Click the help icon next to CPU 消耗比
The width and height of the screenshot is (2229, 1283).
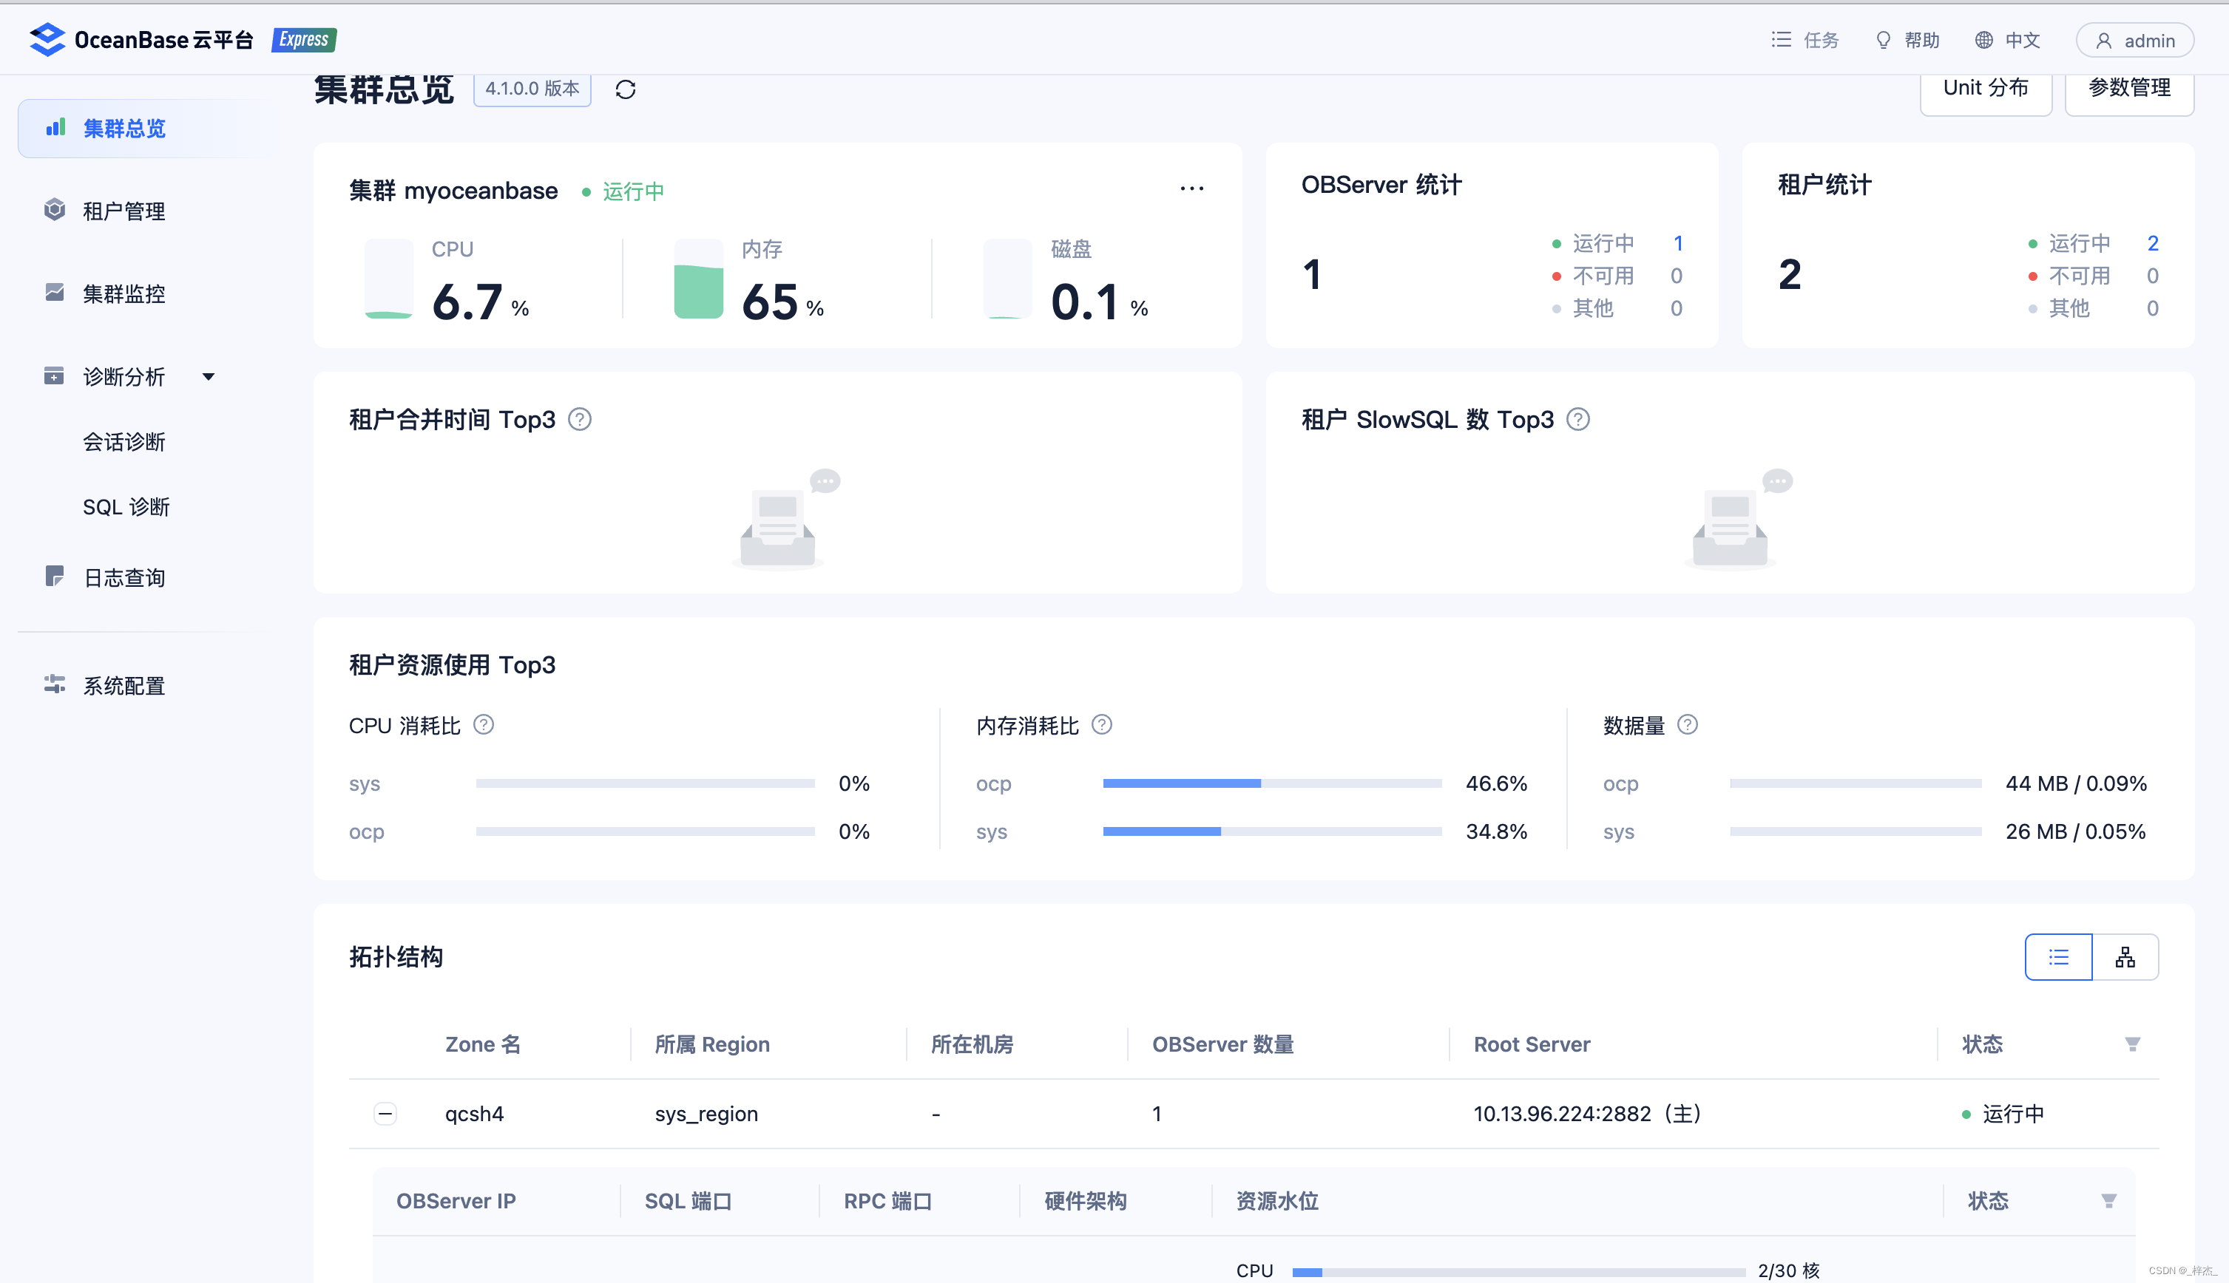[484, 725]
